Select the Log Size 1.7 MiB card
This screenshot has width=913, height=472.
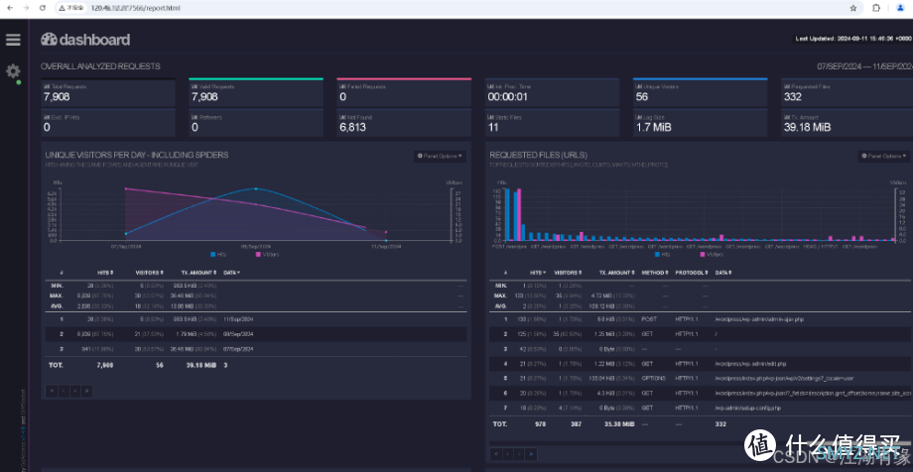700,123
